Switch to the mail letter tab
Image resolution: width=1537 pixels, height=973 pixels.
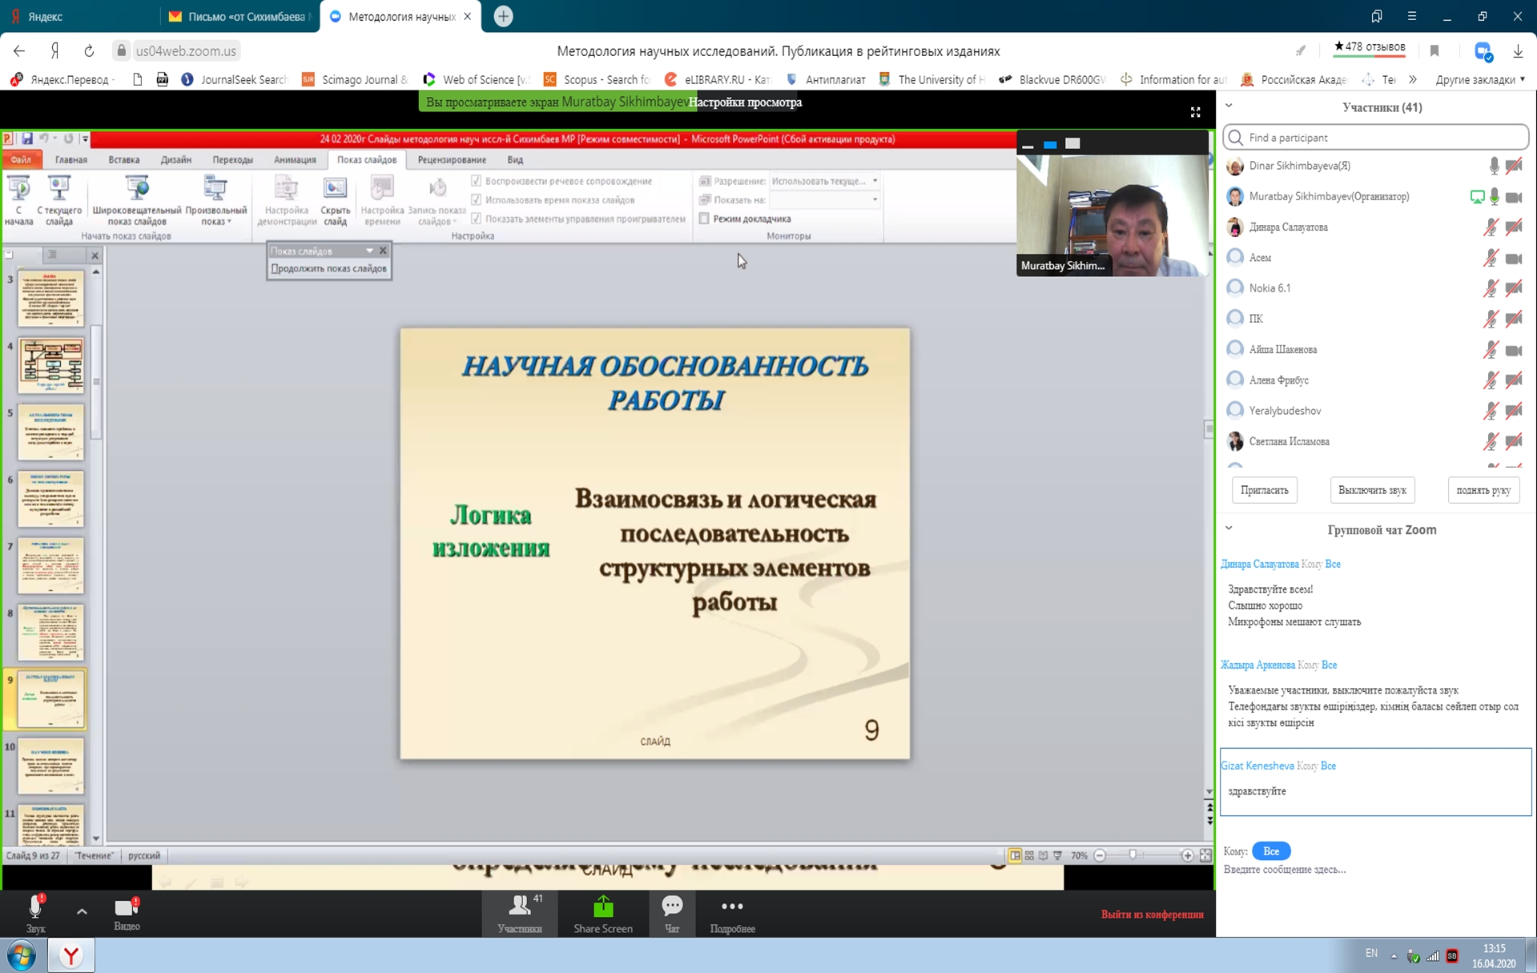[x=240, y=16]
